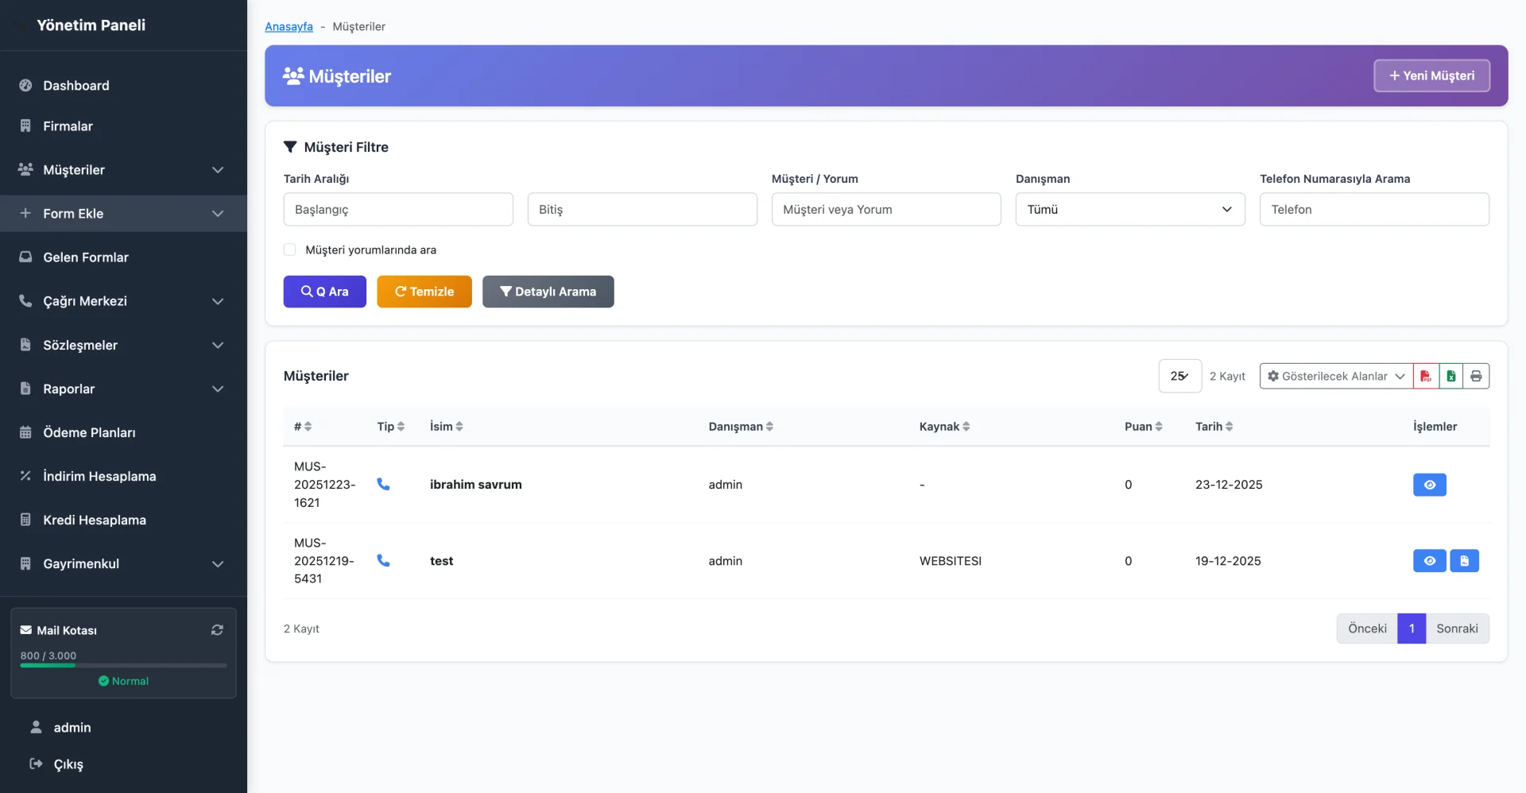Click the Yeni Müşteri button
The width and height of the screenshot is (1526, 793).
click(x=1431, y=75)
